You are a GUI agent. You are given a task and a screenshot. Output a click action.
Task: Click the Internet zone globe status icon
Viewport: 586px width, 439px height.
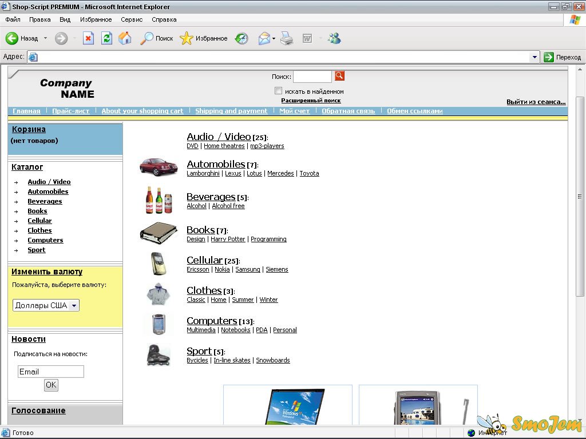pos(472,433)
